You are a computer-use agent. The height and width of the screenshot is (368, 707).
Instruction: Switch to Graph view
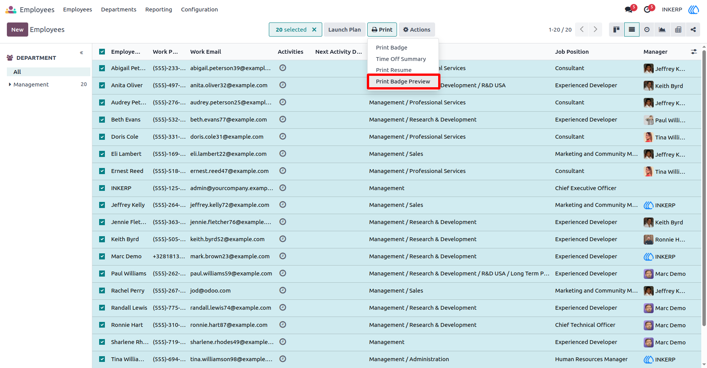662,30
